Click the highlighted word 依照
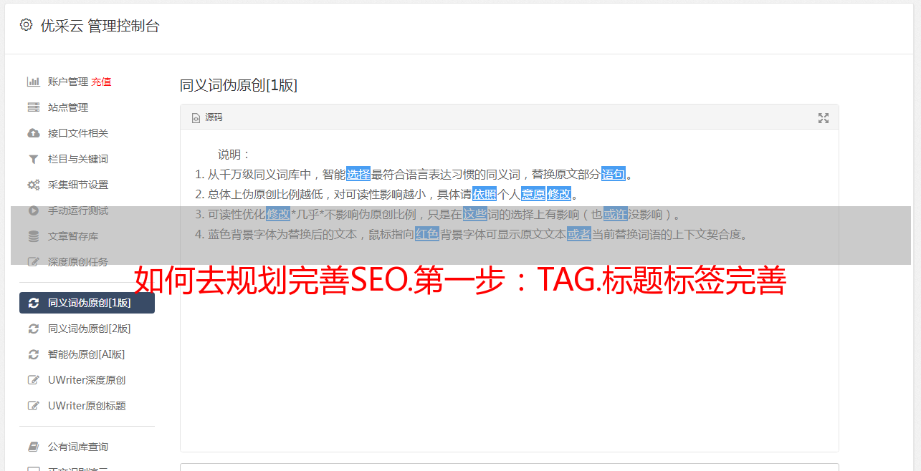 coord(485,194)
